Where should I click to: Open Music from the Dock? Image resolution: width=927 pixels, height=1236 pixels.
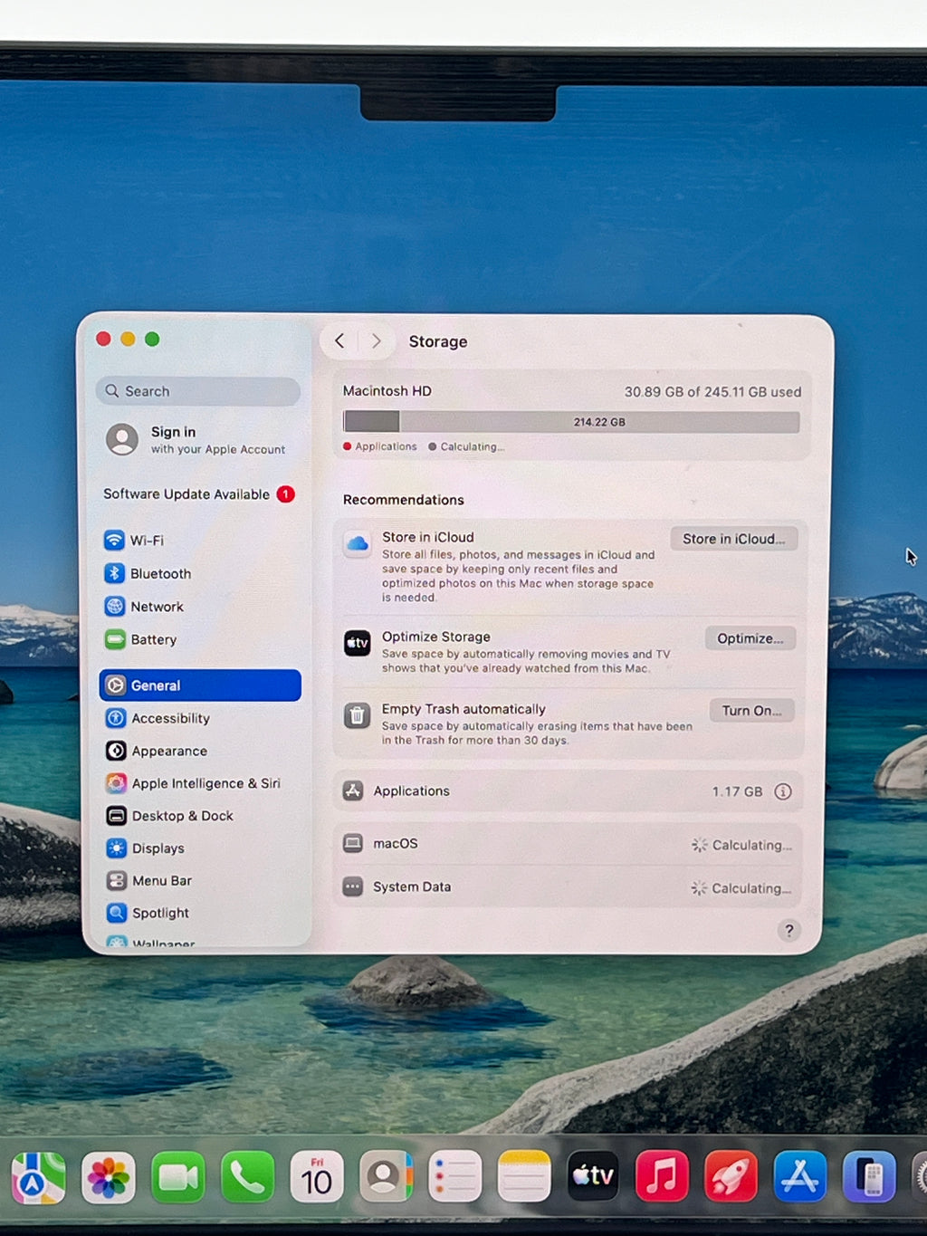pos(662,1178)
